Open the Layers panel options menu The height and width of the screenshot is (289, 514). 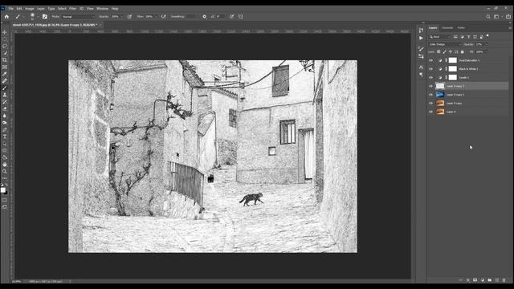pos(510,28)
